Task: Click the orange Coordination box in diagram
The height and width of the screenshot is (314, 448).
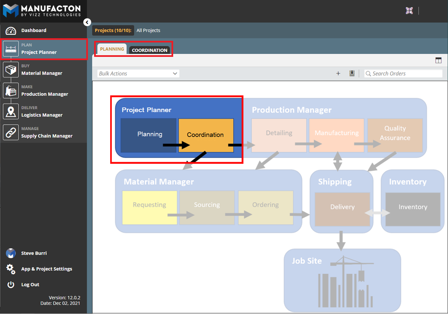Action: pyautogui.click(x=206, y=135)
